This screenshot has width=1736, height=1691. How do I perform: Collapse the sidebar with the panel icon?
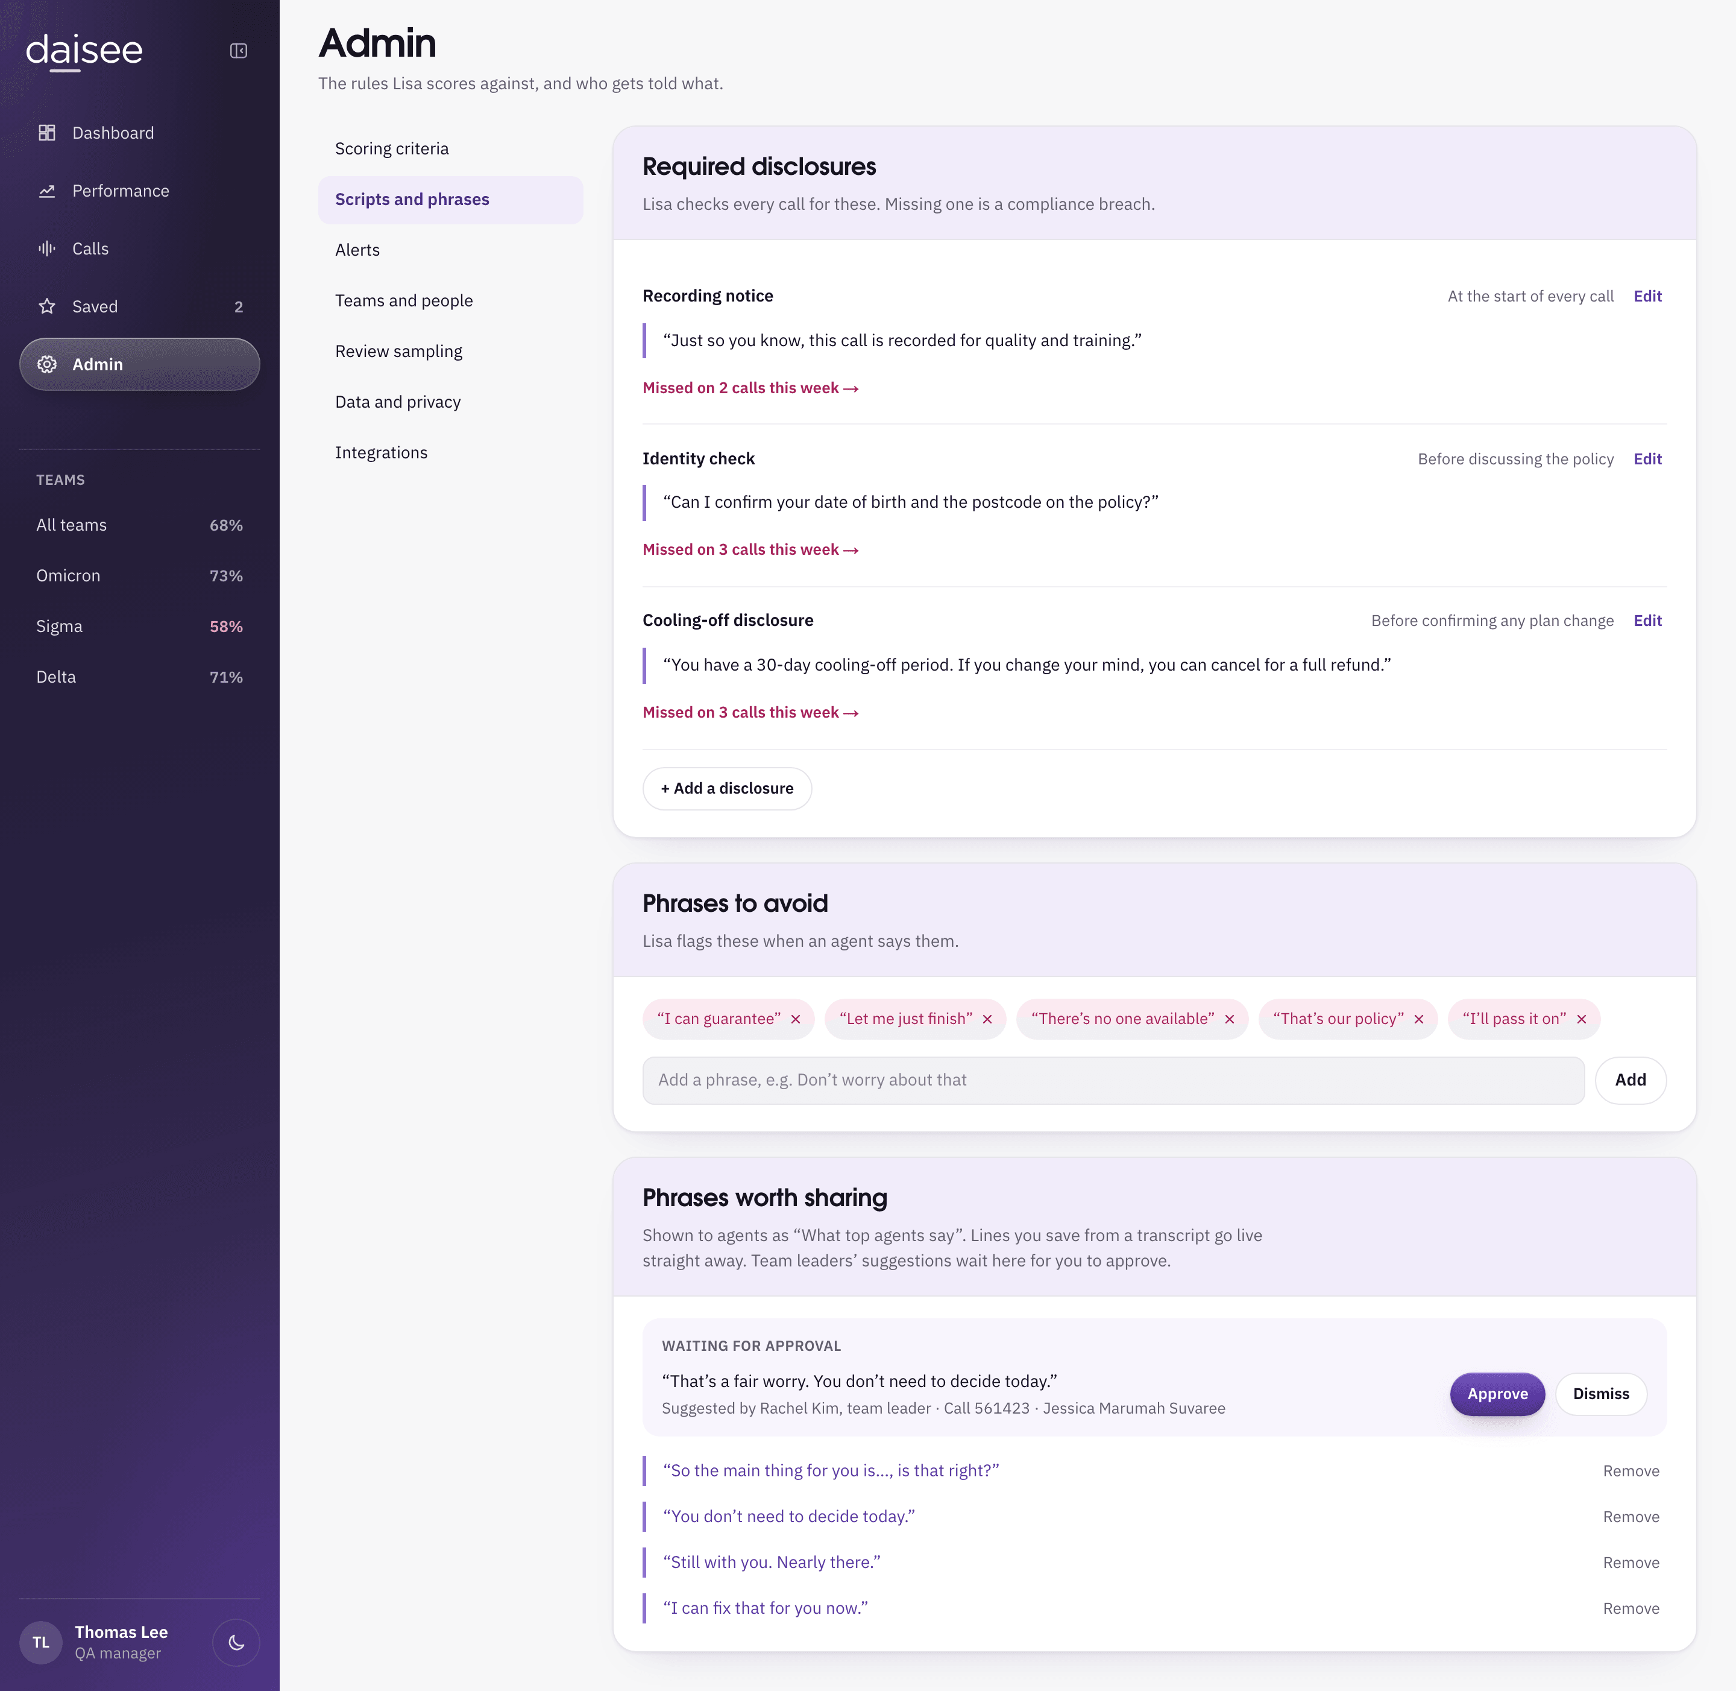239,51
